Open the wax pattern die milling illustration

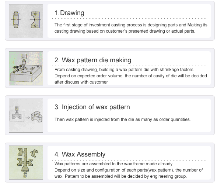pos(26,68)
